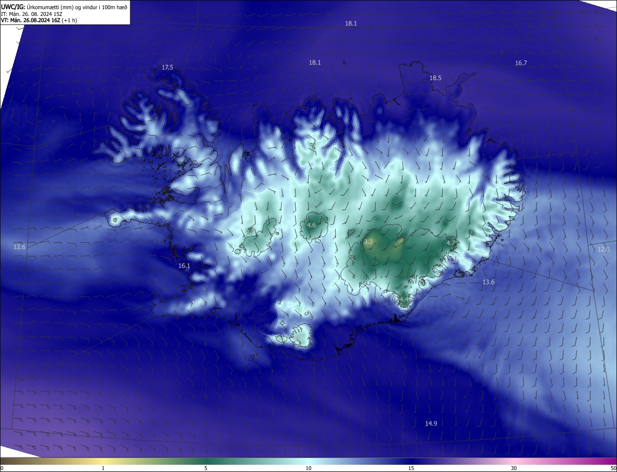Click the 3.3 value label
Viewport: 617px width, 472px height.
tap(368, 241)
